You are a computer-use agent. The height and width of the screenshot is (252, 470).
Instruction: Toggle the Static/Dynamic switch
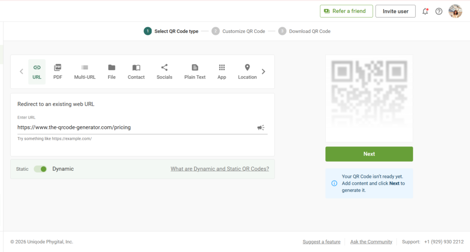click(40, 169)
